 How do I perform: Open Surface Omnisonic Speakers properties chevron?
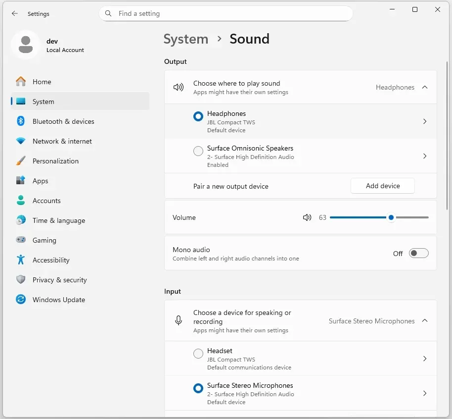point(425,156)
